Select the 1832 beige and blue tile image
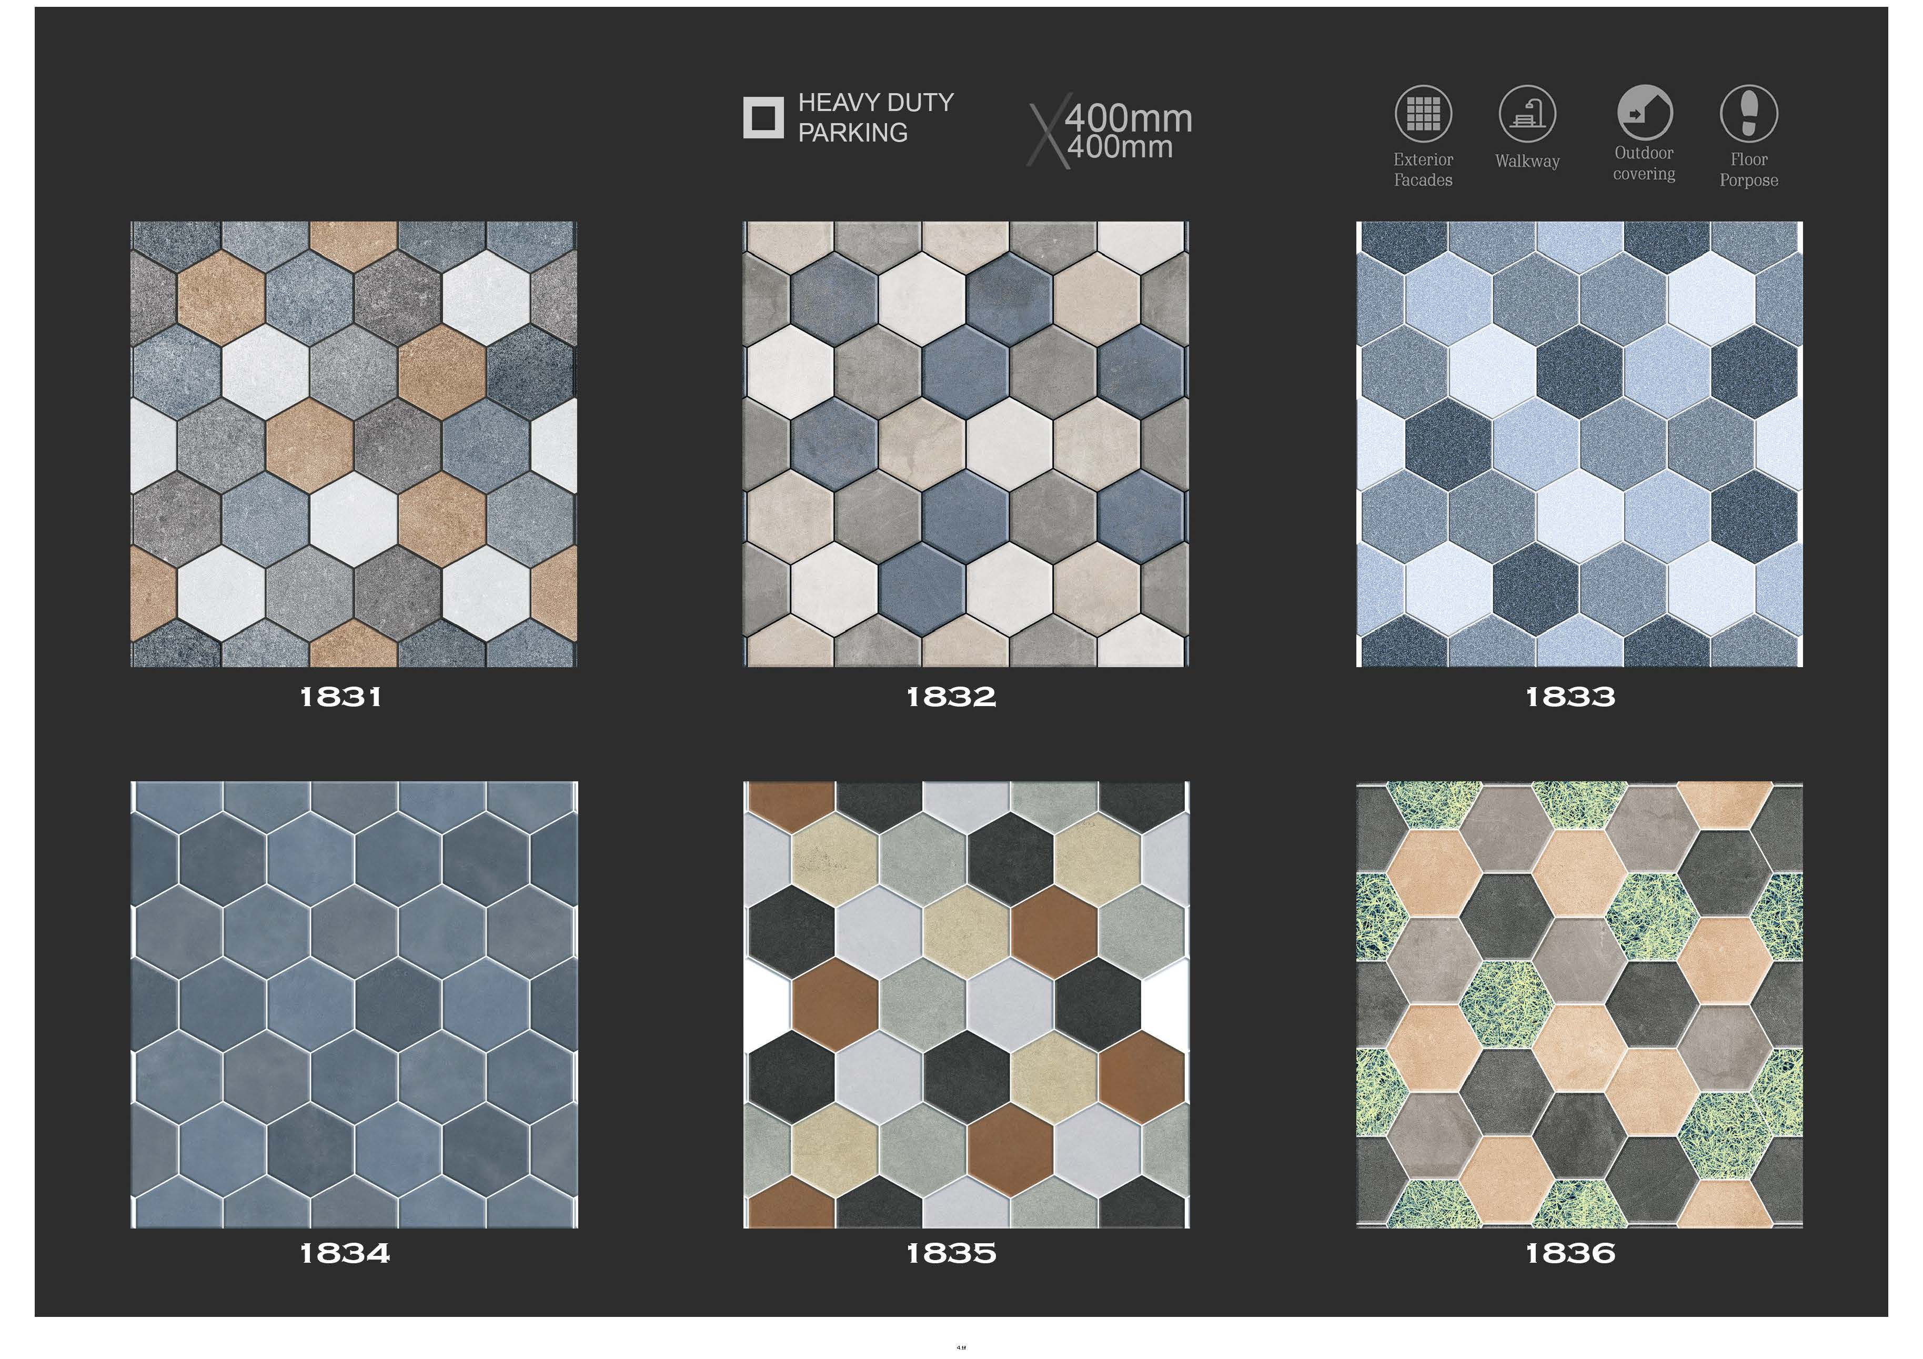This screenshot has width=1923, height=1359. (965, 444)
